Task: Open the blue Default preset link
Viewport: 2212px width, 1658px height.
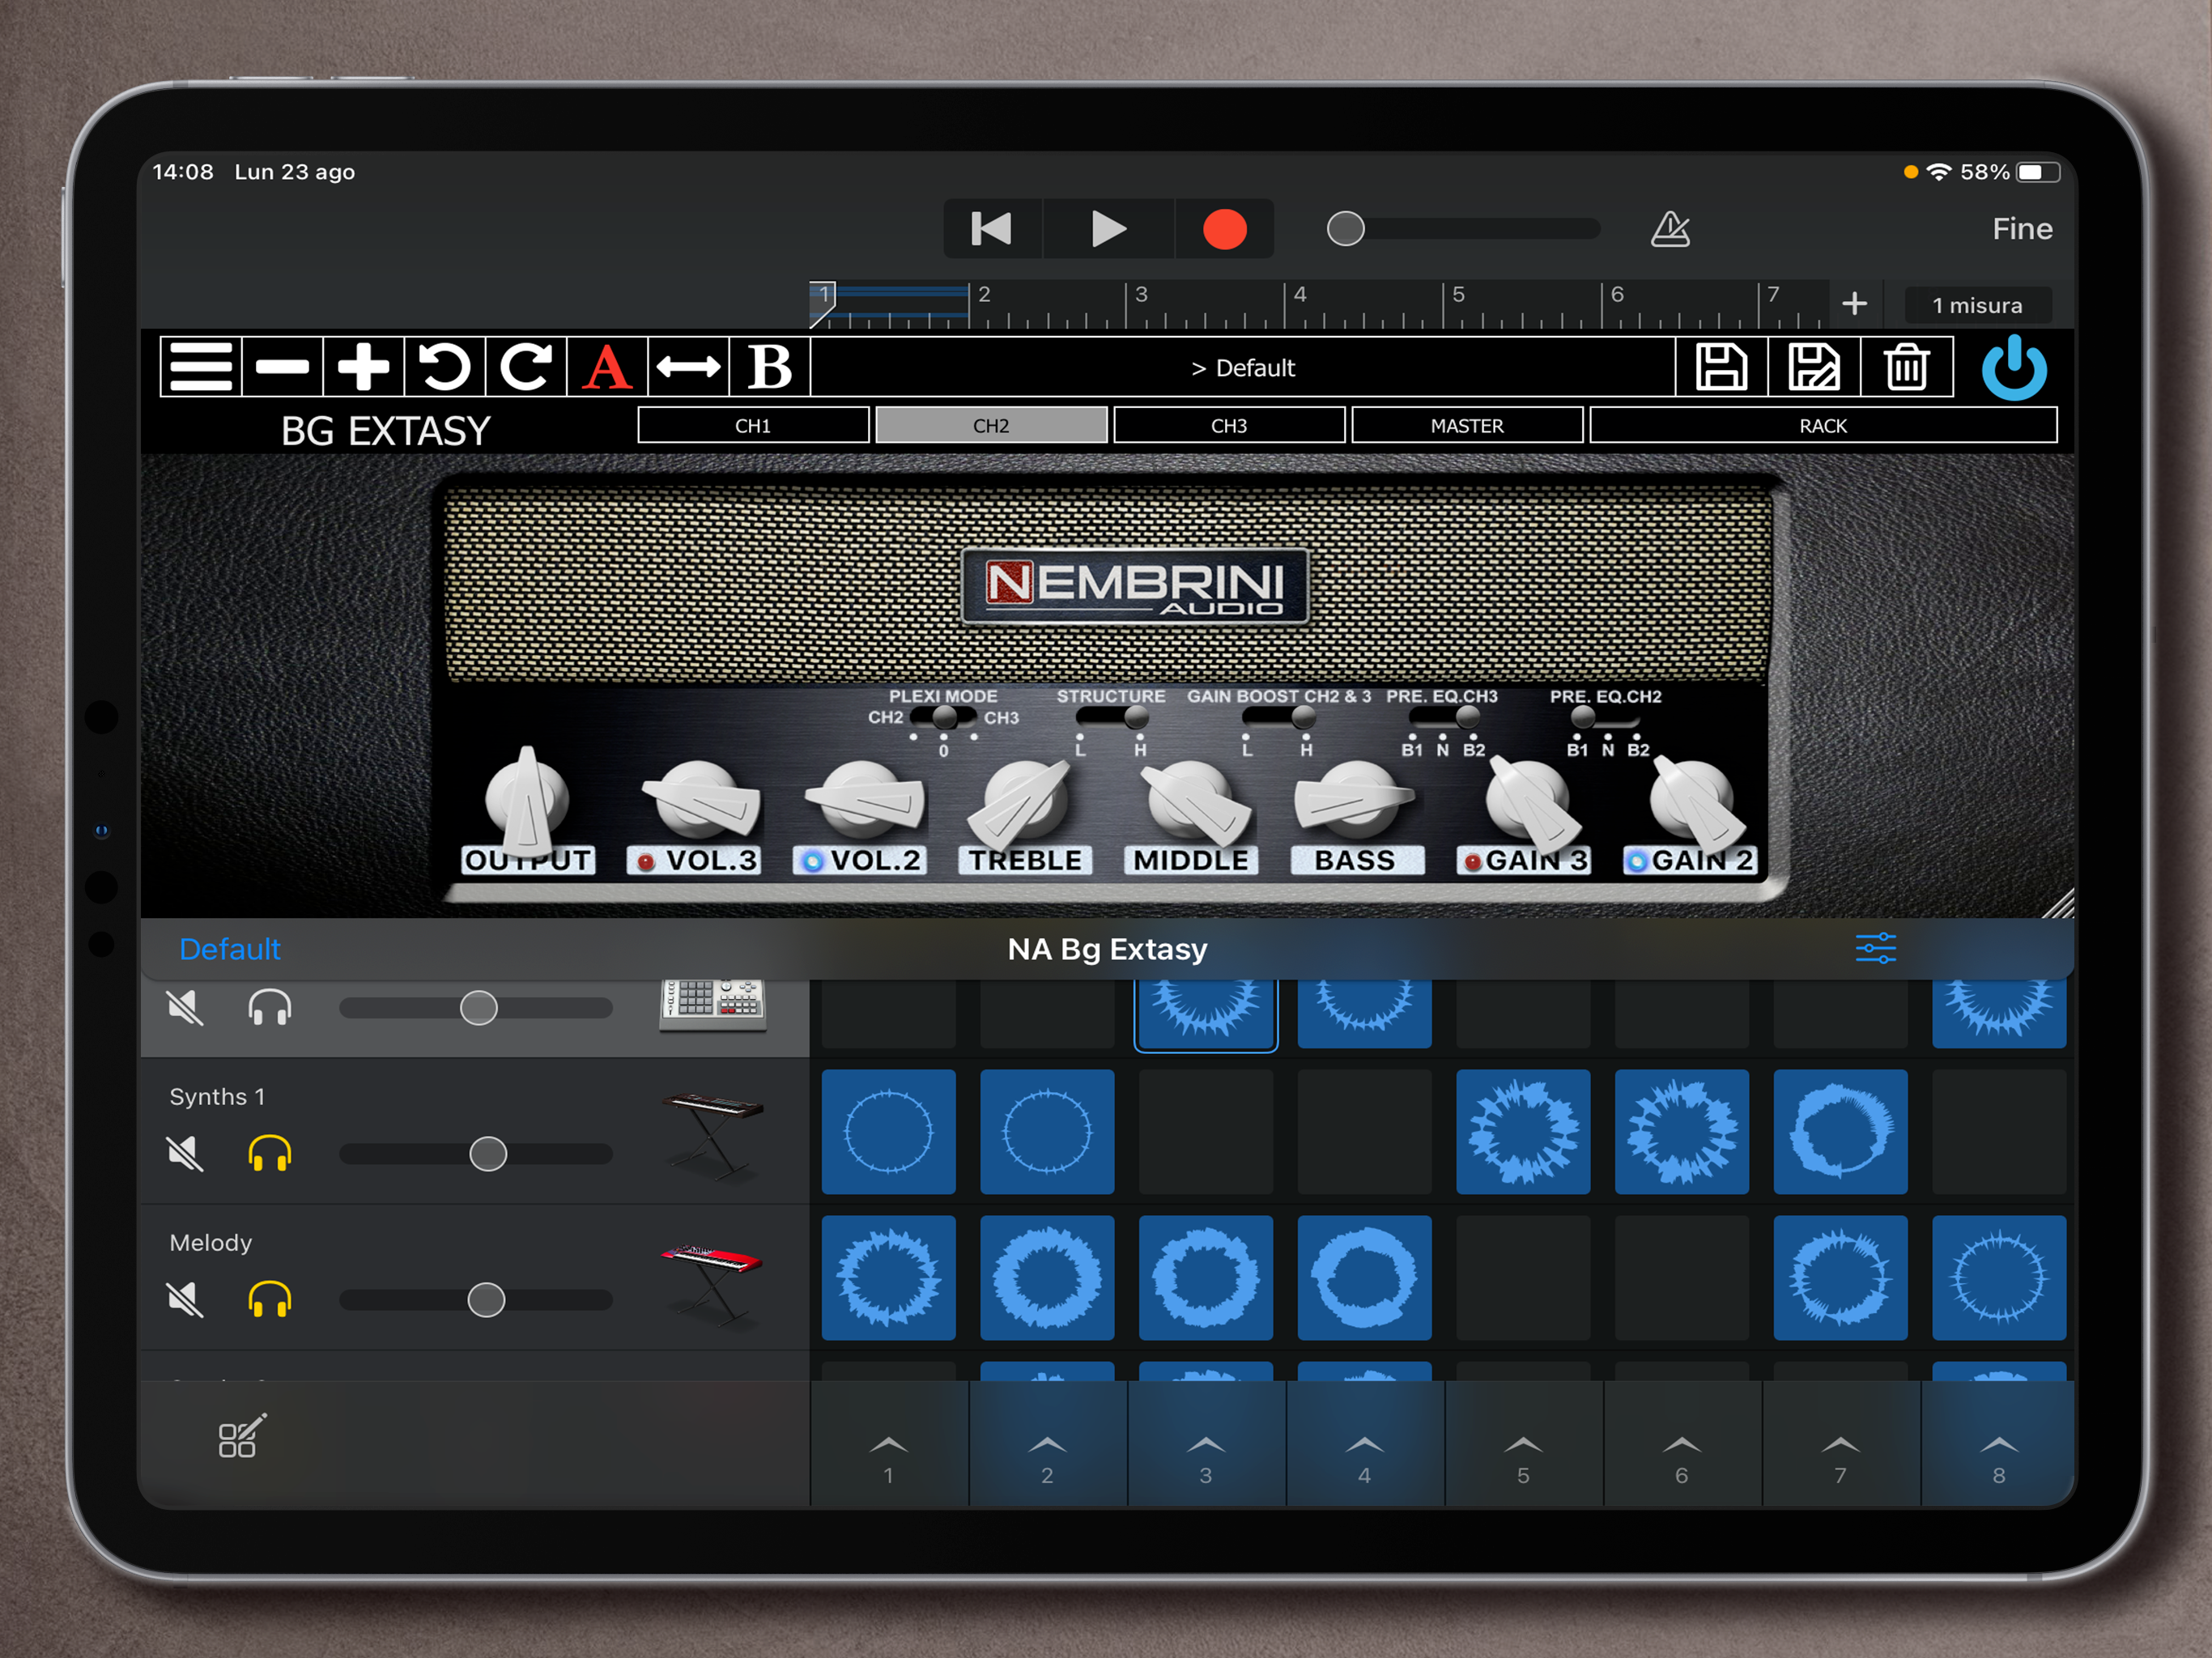Action: 229,949
